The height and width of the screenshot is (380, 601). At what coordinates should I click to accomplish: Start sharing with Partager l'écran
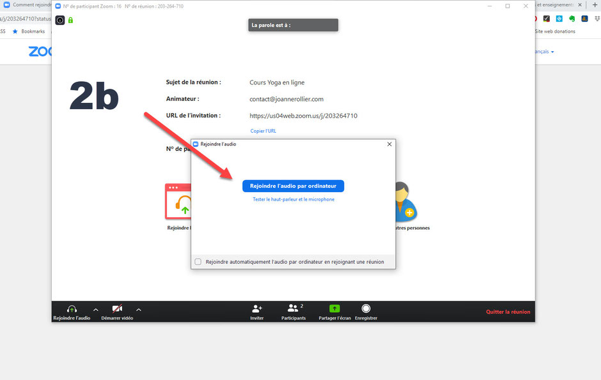coord(334,312)
